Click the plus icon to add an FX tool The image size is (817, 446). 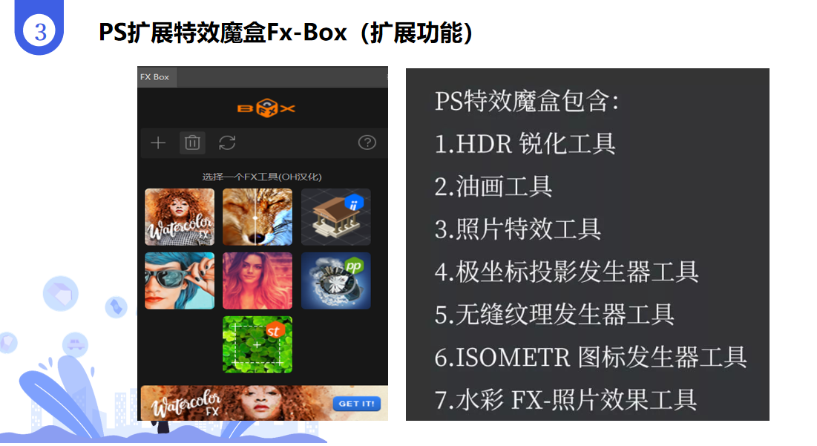[x=158, y=142]
